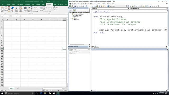Open the Run menu in VBA editor
This screenshot has height=95, width=169.
tap(95, 4)
